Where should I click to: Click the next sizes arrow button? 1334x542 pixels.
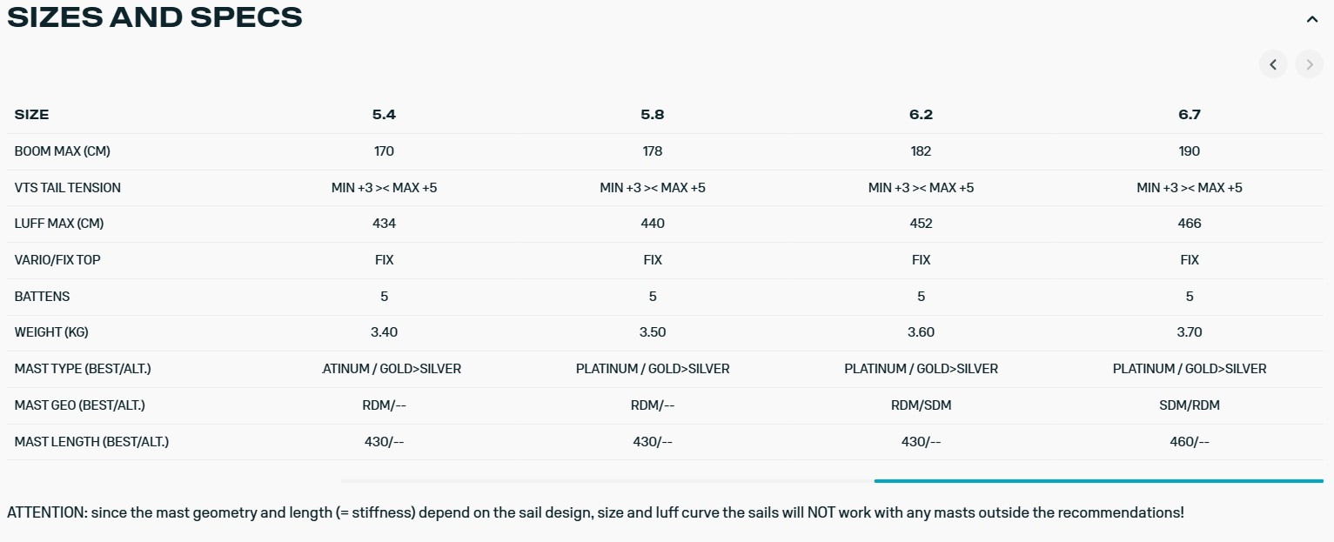(x=1309, y=64)
